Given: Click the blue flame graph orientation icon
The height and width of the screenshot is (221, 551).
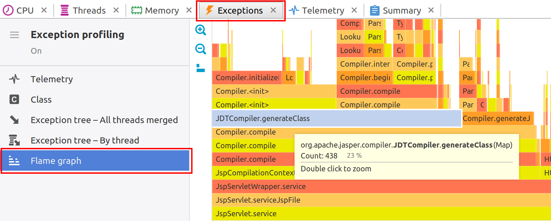Looking at the screenshot, I should [x=201, y=68].
